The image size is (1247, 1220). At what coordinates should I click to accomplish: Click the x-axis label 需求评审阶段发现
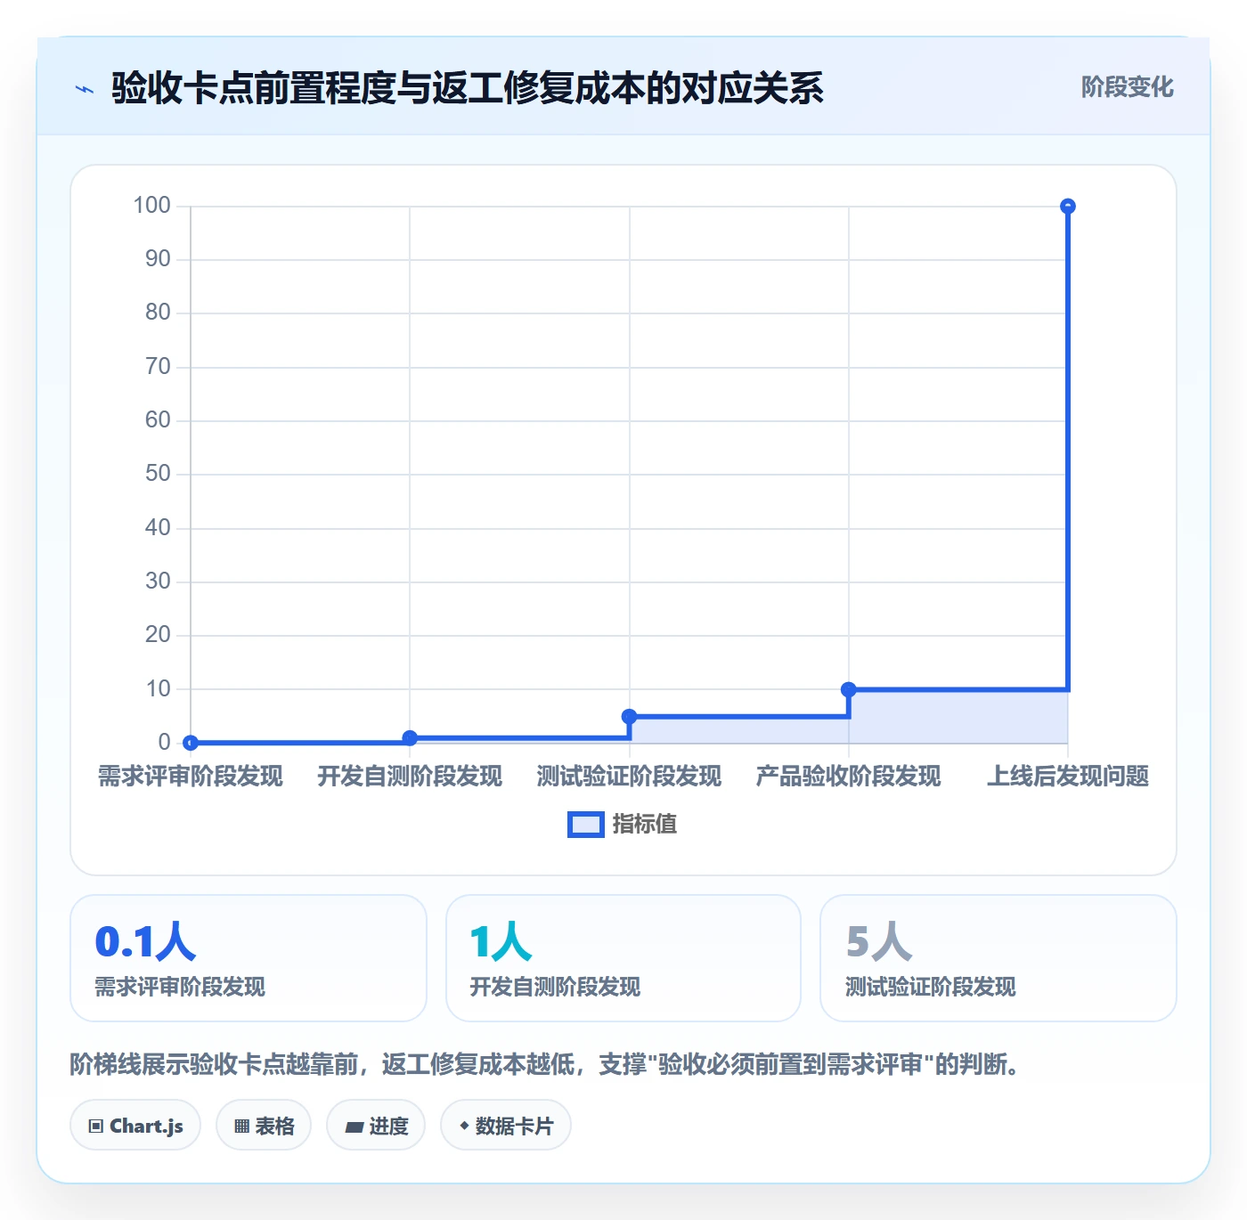pyautogui.click(x=191, y=777)
